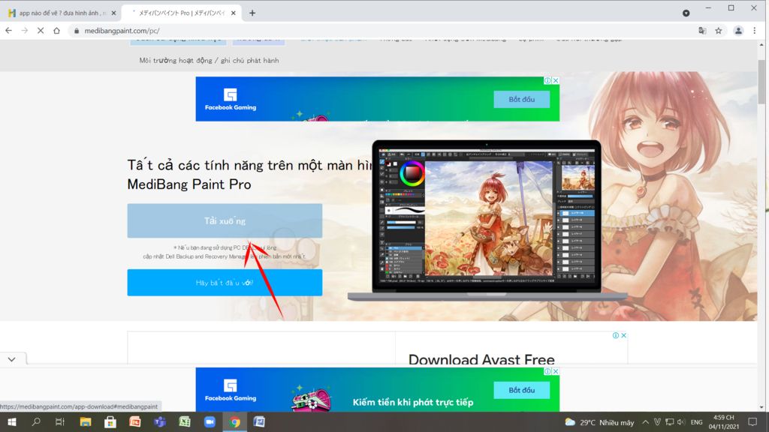Image resolution: width=769 pixels, height=432 pixels.
Task: Switch the ENG input language
Action: coord(696,422)
